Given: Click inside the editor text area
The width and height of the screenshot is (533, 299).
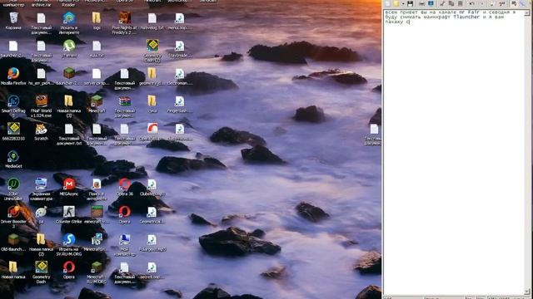Looking at the screenshot, I should (454, 152).
